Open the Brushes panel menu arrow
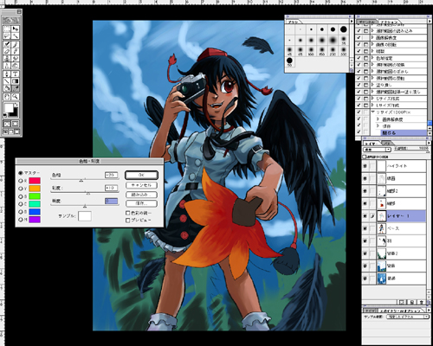The image size is (433, 346). coord(352,22)
